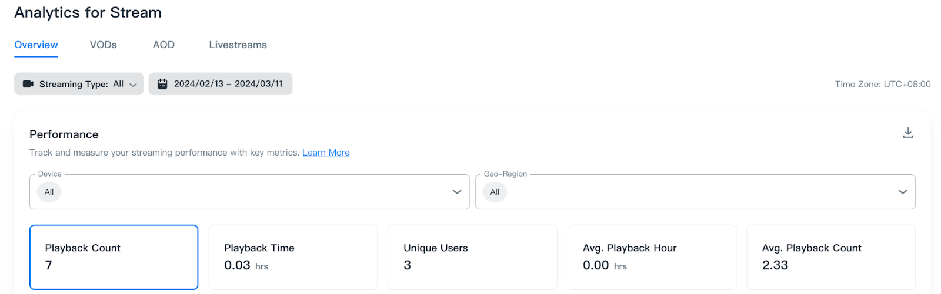The height and width of the screenshot is (294, 941).
Task: Pick the Avg. Playback Hour metric card
Action: (x=651, y=257)
